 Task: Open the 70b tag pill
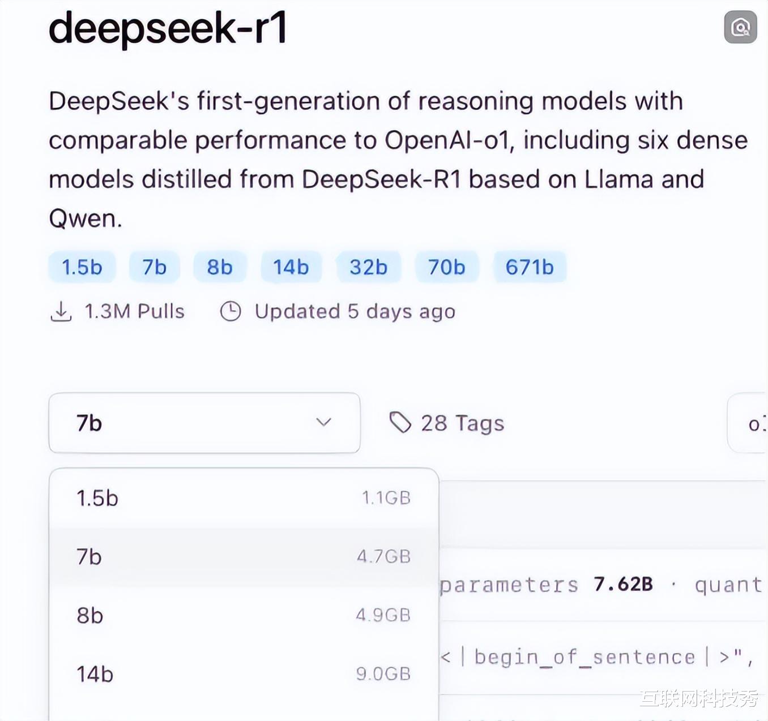pyautogui.click(x=447, y=267)
